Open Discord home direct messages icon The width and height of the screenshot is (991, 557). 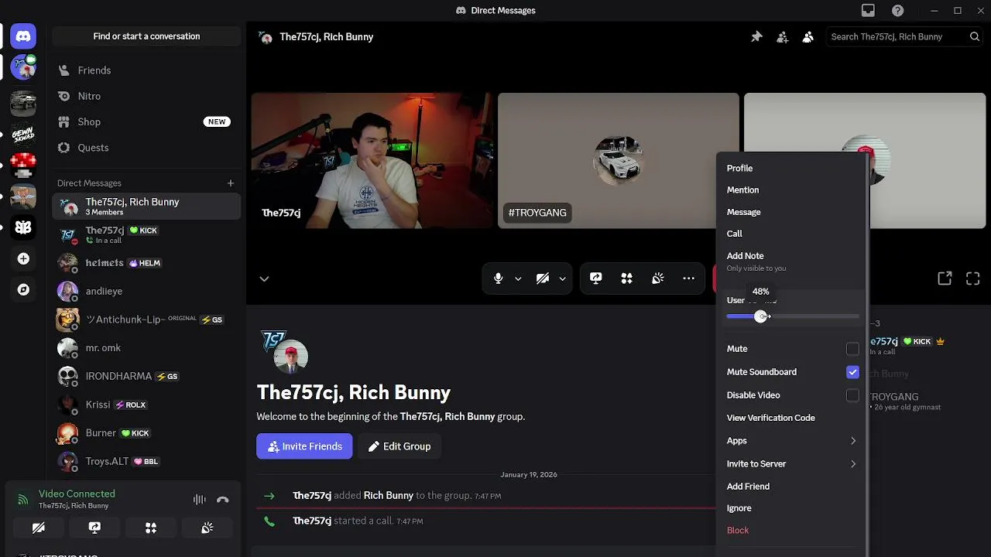tap(23, 36)
